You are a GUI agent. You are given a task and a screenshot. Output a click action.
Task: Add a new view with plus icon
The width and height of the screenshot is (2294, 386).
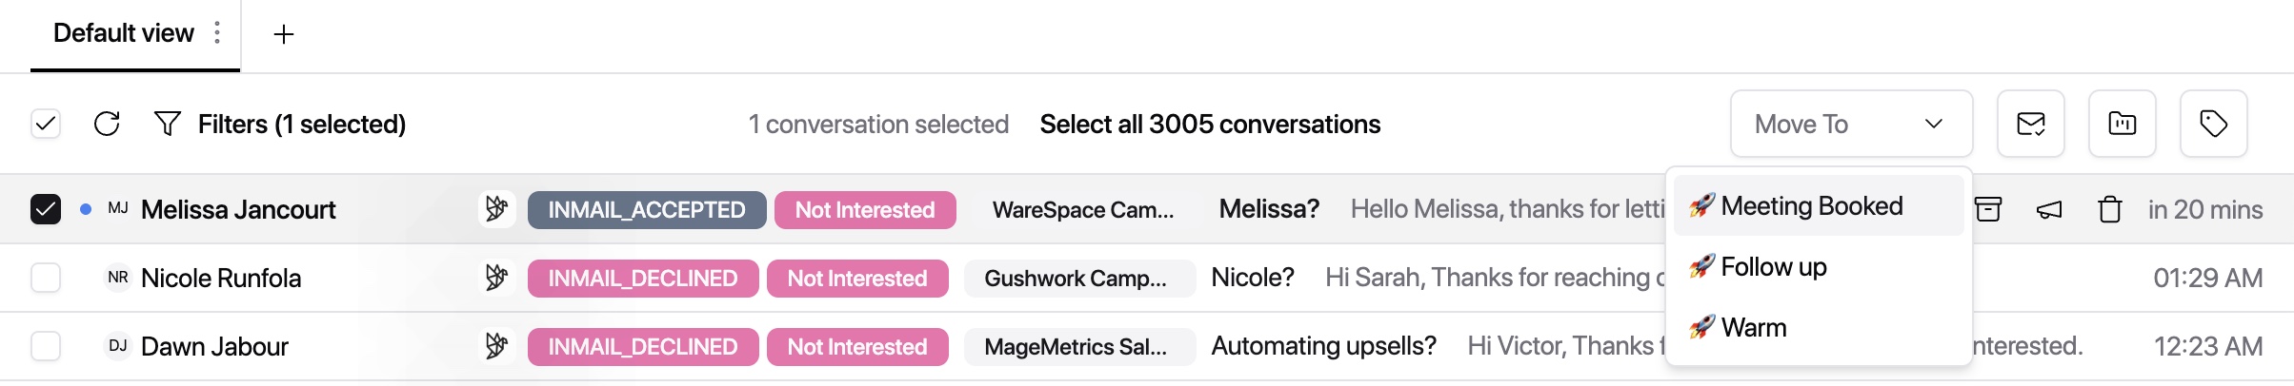click(x=283, y=34)
